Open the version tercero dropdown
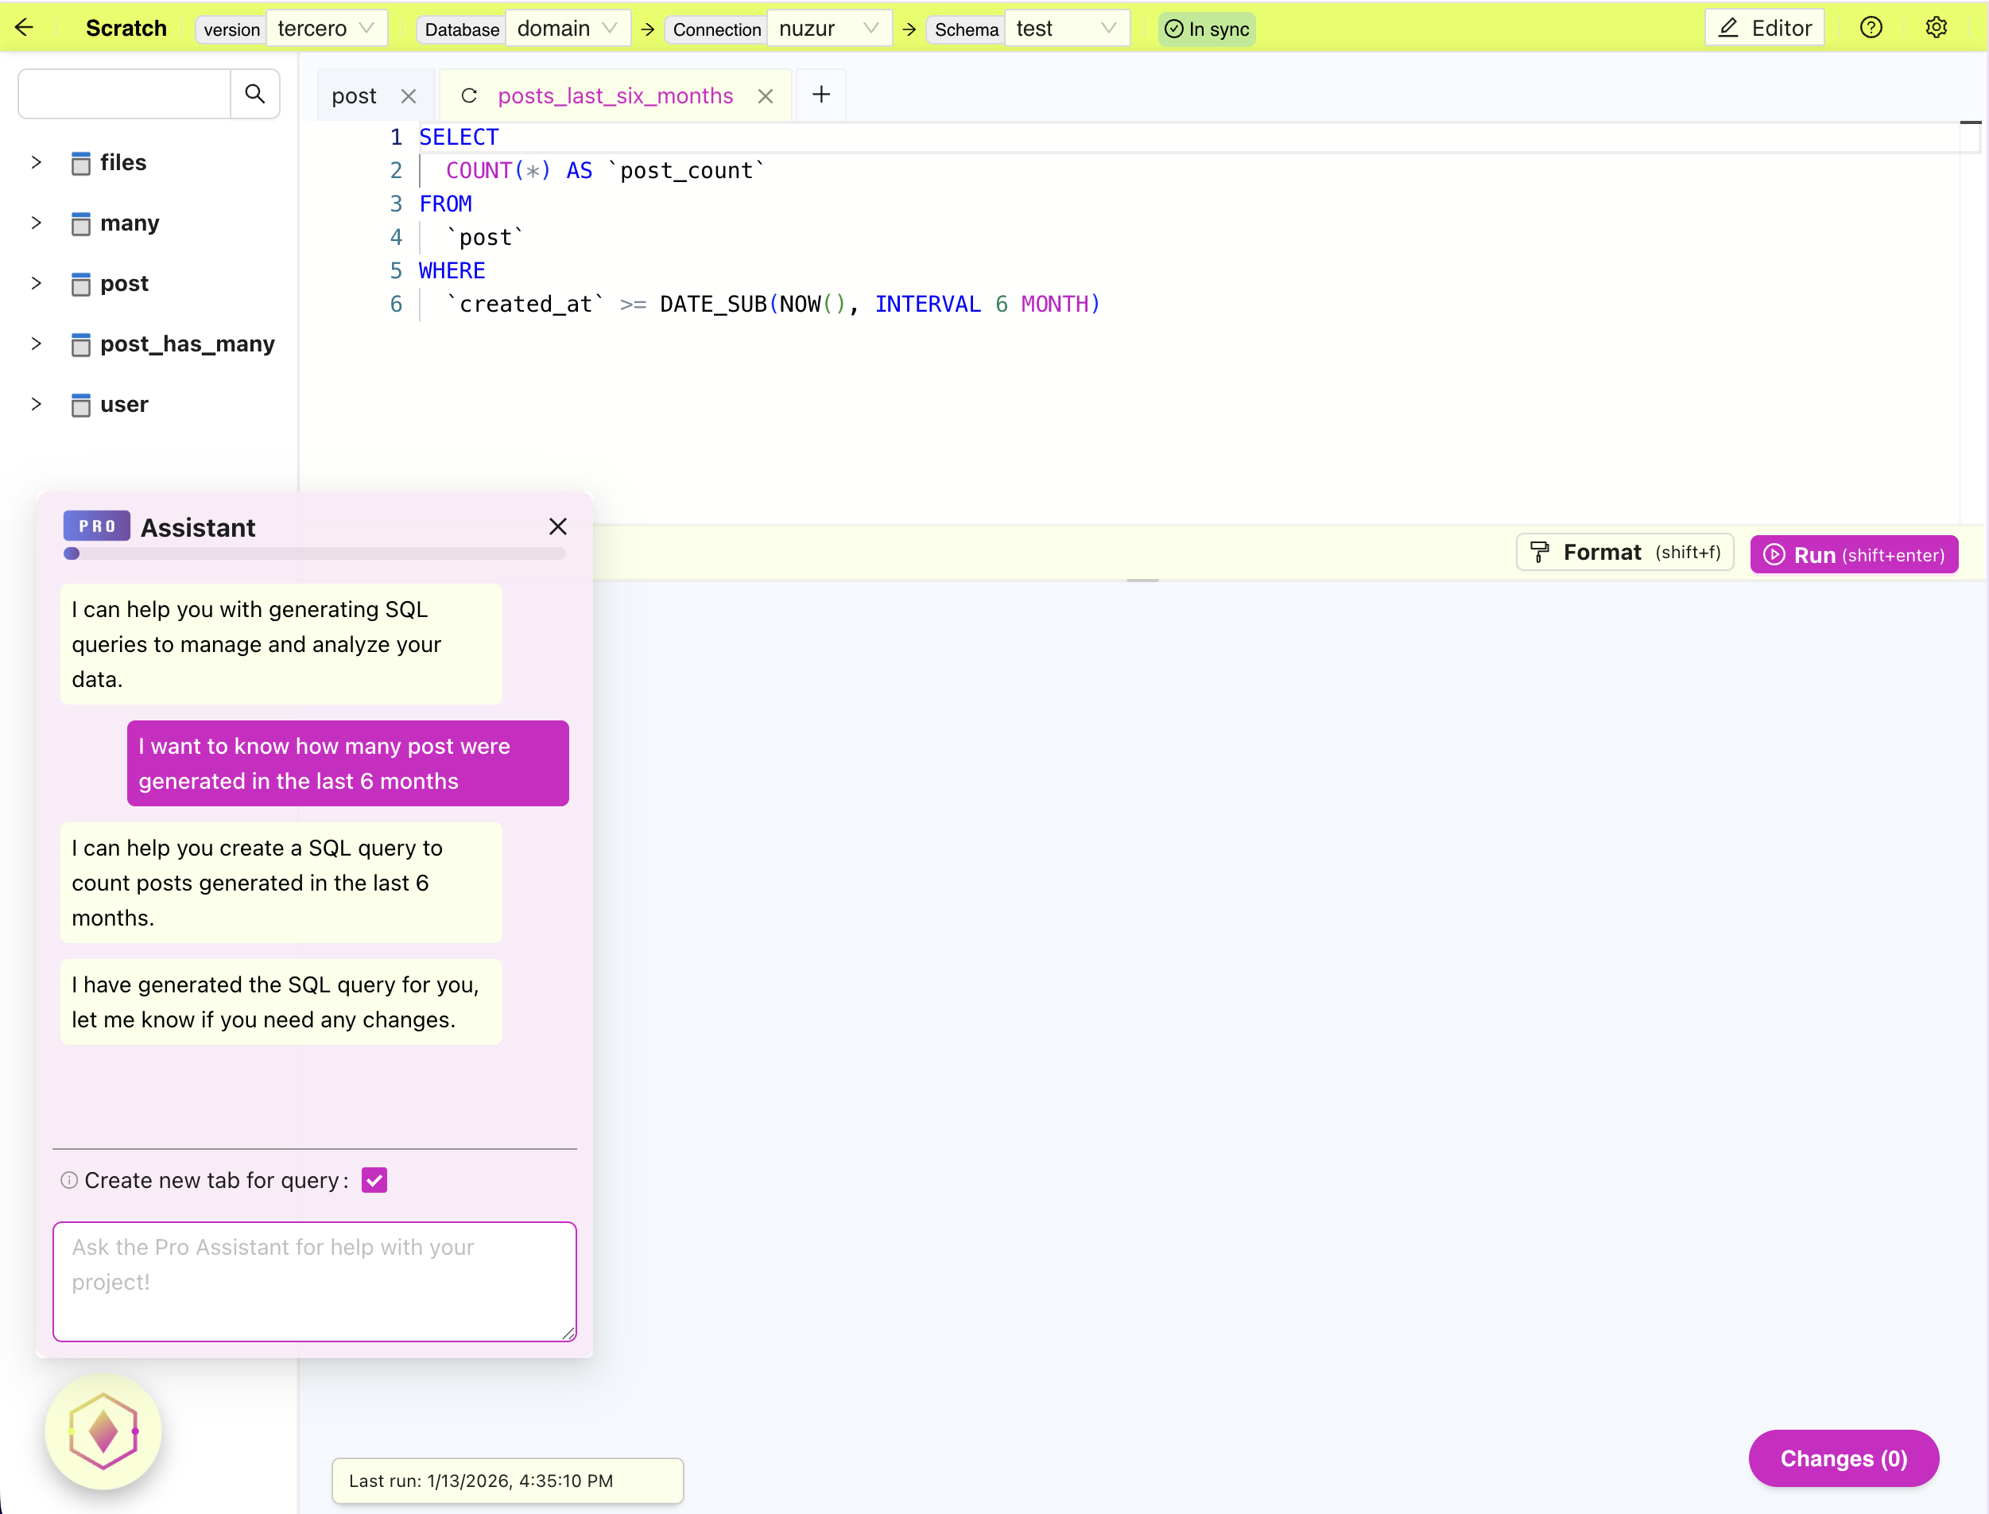1989x1514 pixels. pyautogui.click(x=325, y=29)
